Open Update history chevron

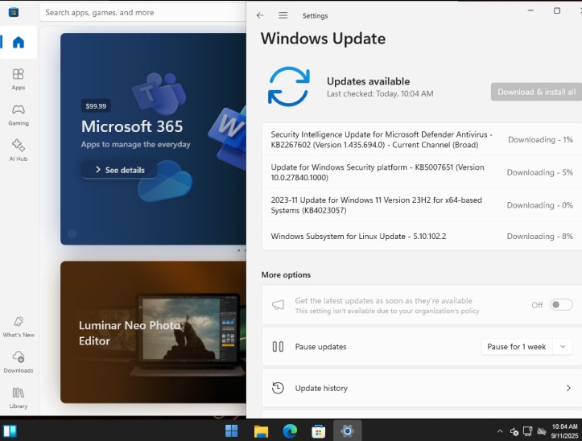[x=568, y=388]
